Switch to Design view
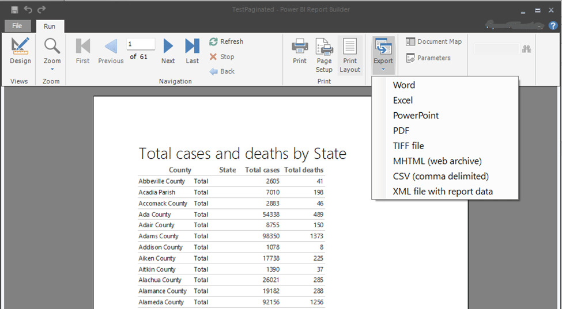Viewport: 562px width, 309px height. [x=20, y=51]
